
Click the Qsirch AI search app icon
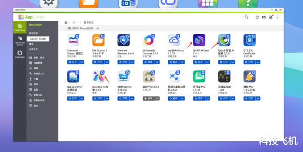coord(224,40)
